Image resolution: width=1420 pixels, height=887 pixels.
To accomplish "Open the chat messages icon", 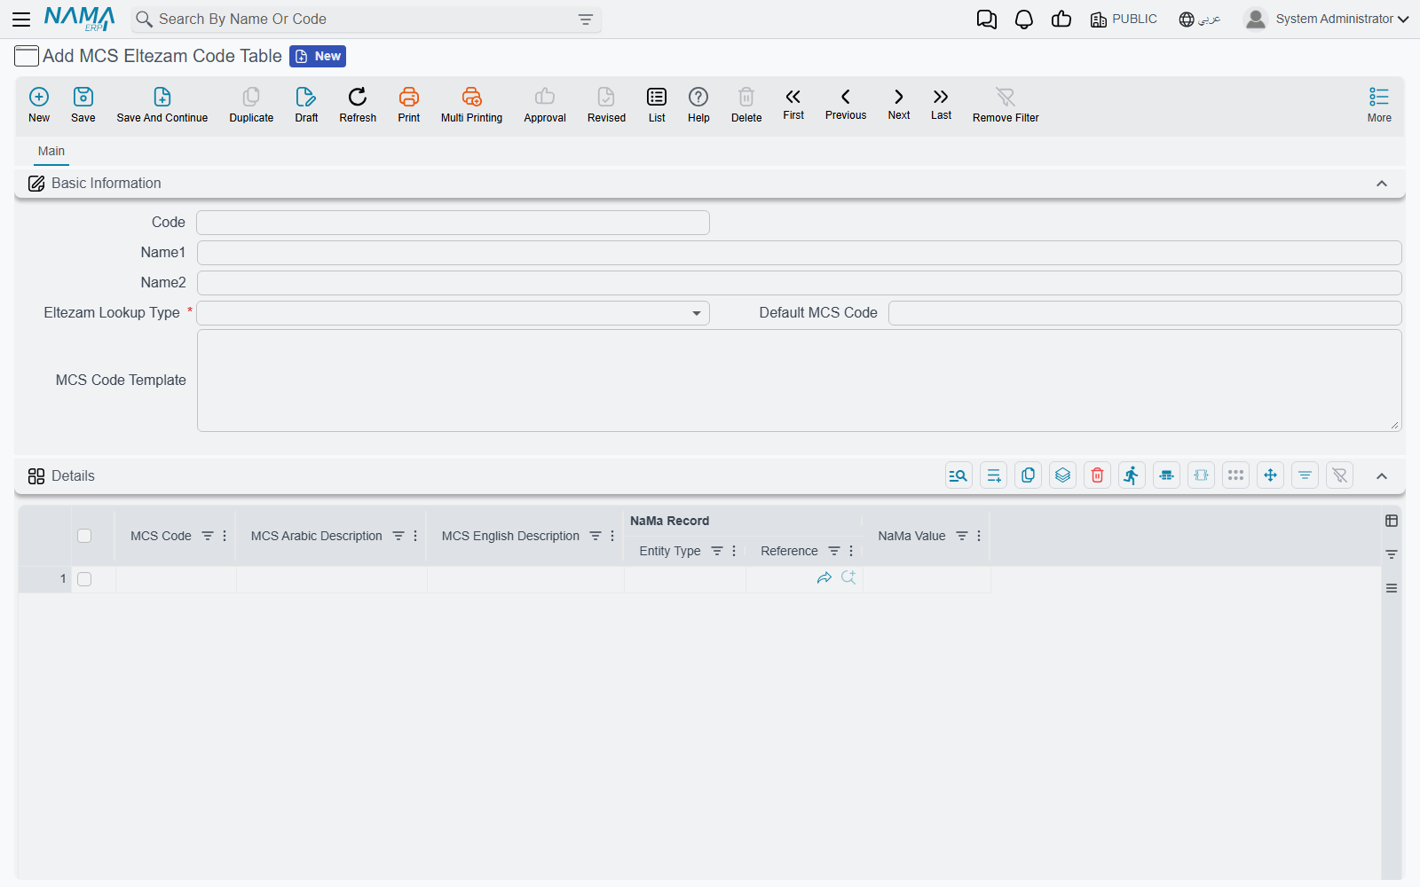I will [987, 20].
